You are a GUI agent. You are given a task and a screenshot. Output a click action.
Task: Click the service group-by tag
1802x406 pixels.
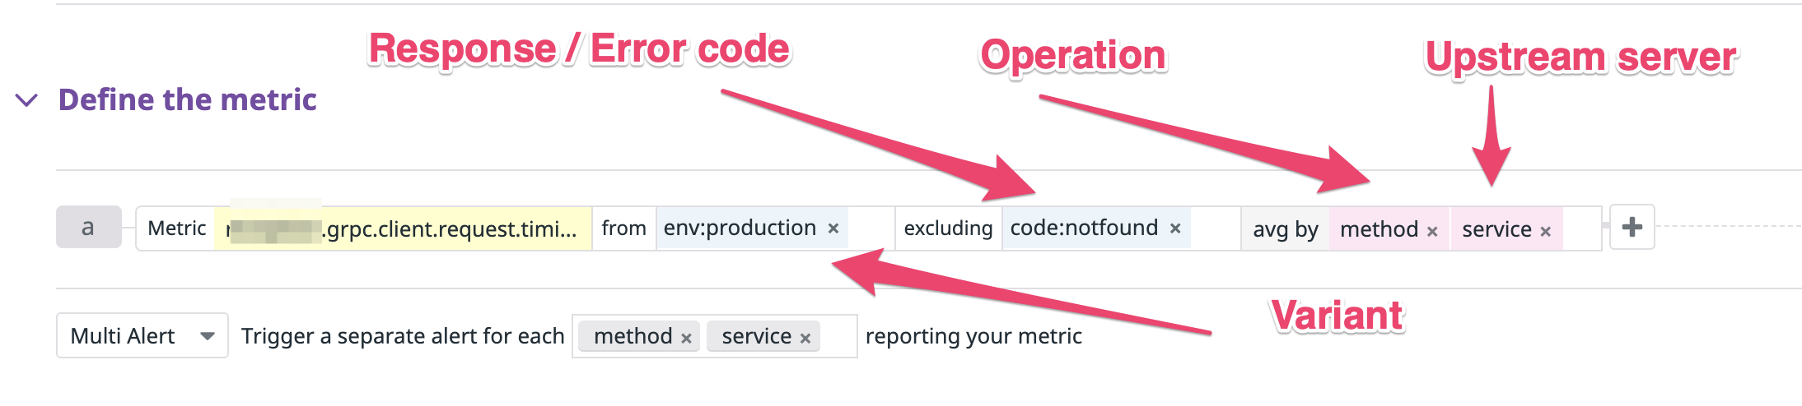(1496, 229)
